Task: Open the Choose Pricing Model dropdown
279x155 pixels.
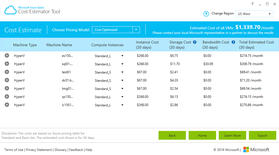Action: (x=136, y=30)
